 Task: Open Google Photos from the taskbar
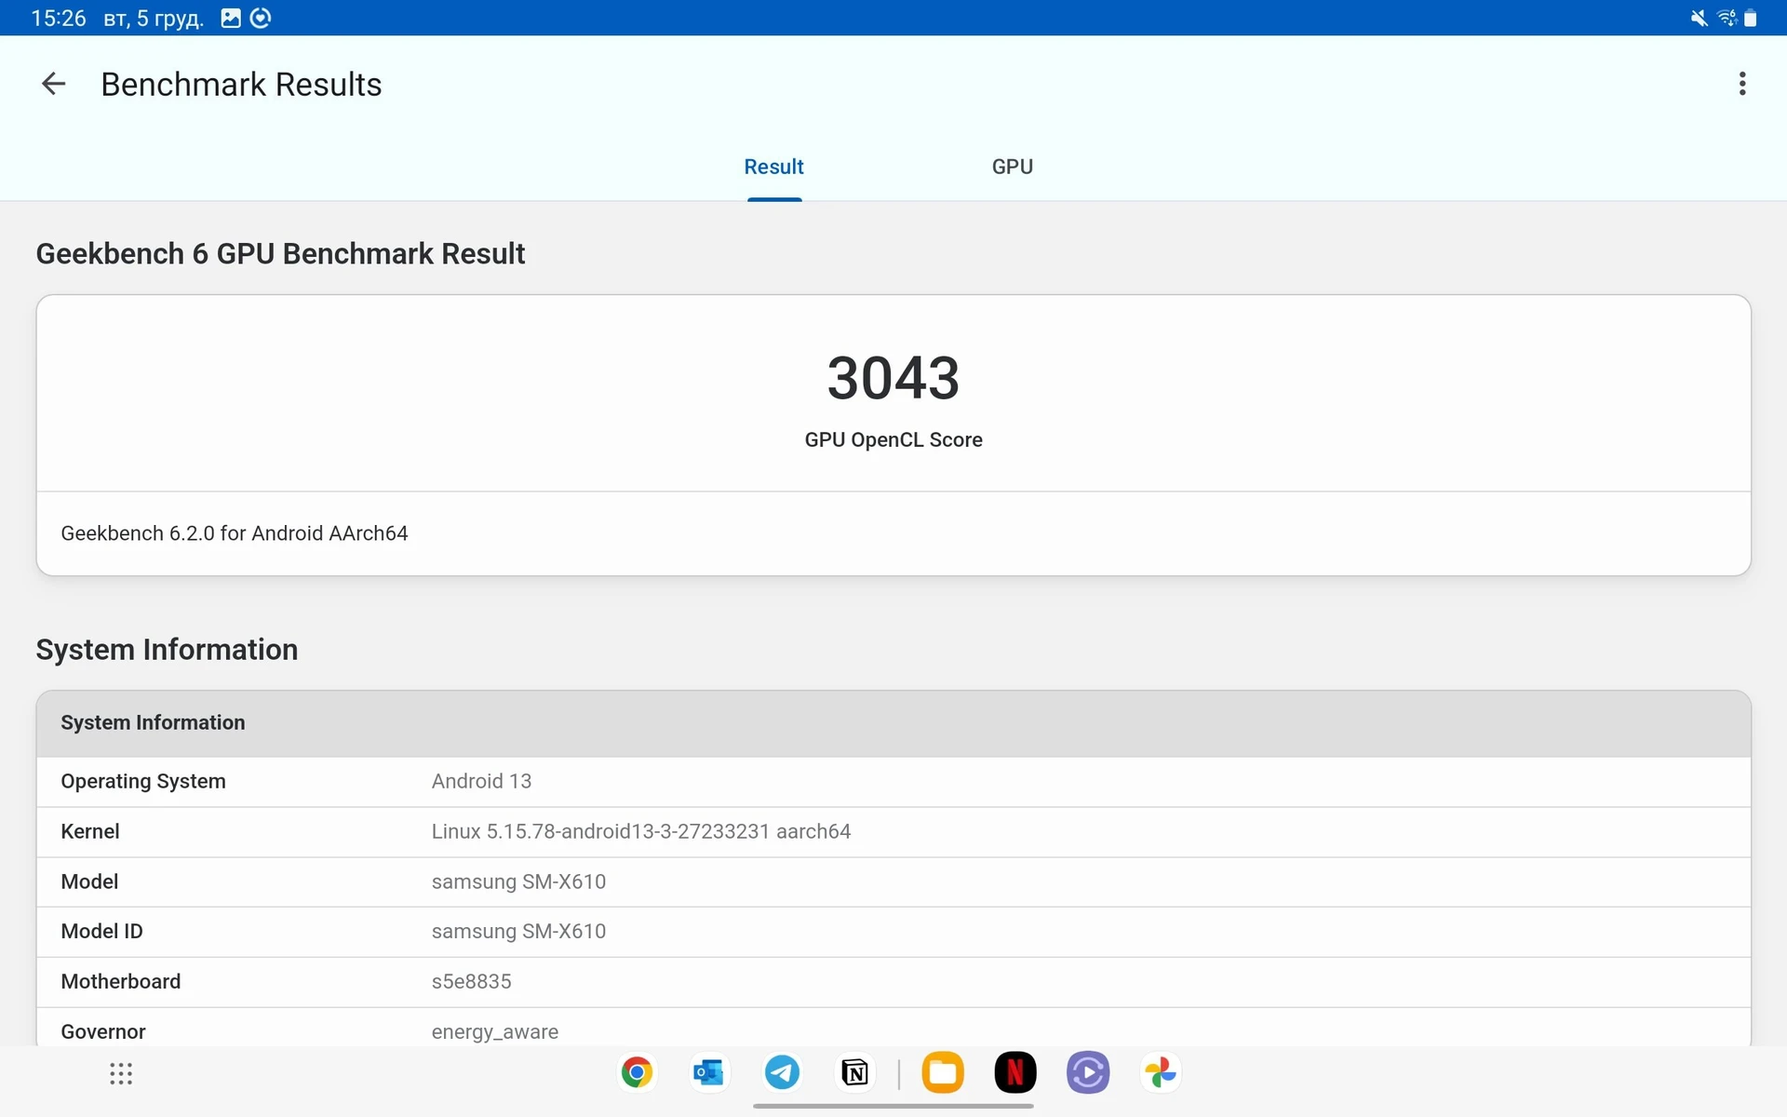tap(1161, 1073)
